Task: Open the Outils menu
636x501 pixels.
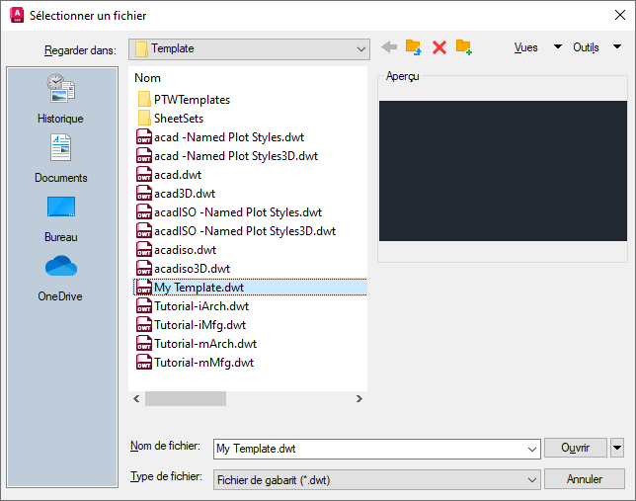Action: (586, 47)
